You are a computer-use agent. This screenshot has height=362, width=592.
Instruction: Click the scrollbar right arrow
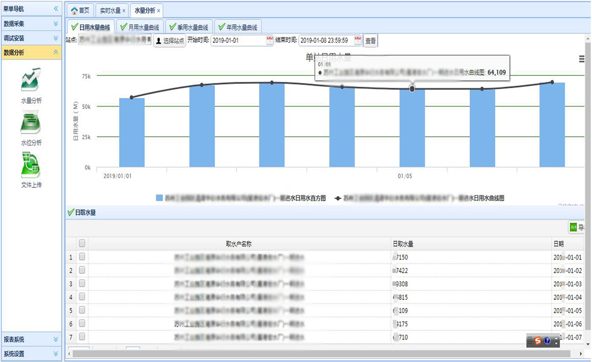coord(581,354)
